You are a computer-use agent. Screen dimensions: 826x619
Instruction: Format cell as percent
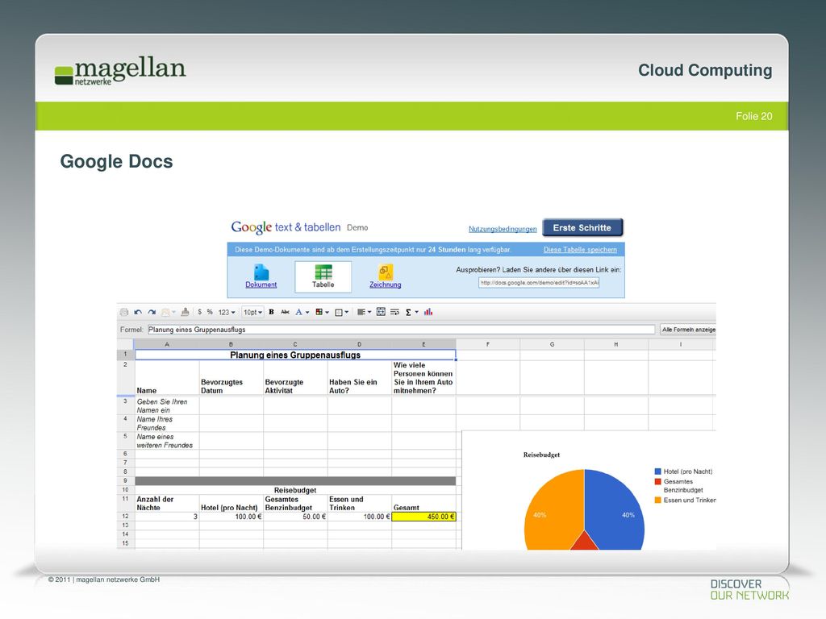pyautogui.click(x=210, y=312)
